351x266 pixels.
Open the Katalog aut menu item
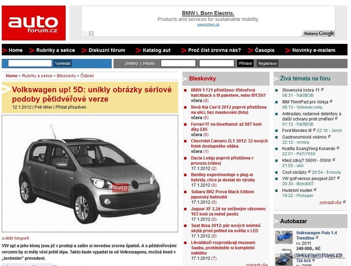pyautogui.click(x=156, y=50)
